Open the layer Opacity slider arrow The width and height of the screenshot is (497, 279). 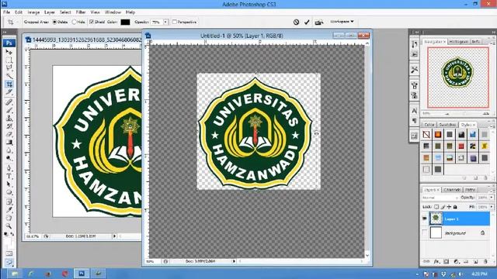492,198
